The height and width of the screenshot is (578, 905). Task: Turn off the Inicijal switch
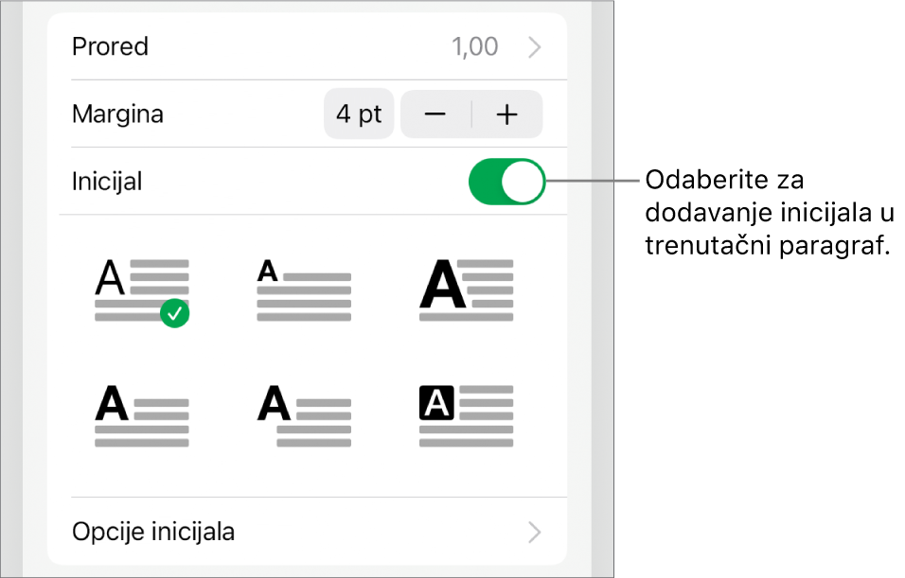coord(506,182)
